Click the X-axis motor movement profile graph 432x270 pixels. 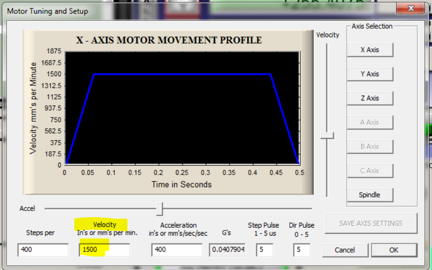182,108
